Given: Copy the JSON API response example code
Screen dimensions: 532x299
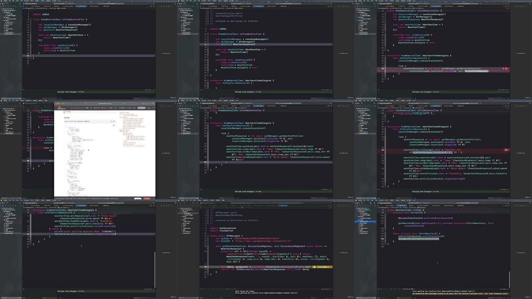Looking at the screenshot, I should [x=114, y=121].
